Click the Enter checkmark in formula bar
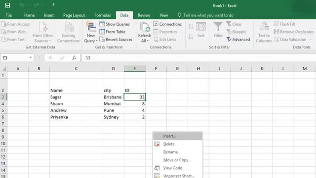 click(62, 58)
